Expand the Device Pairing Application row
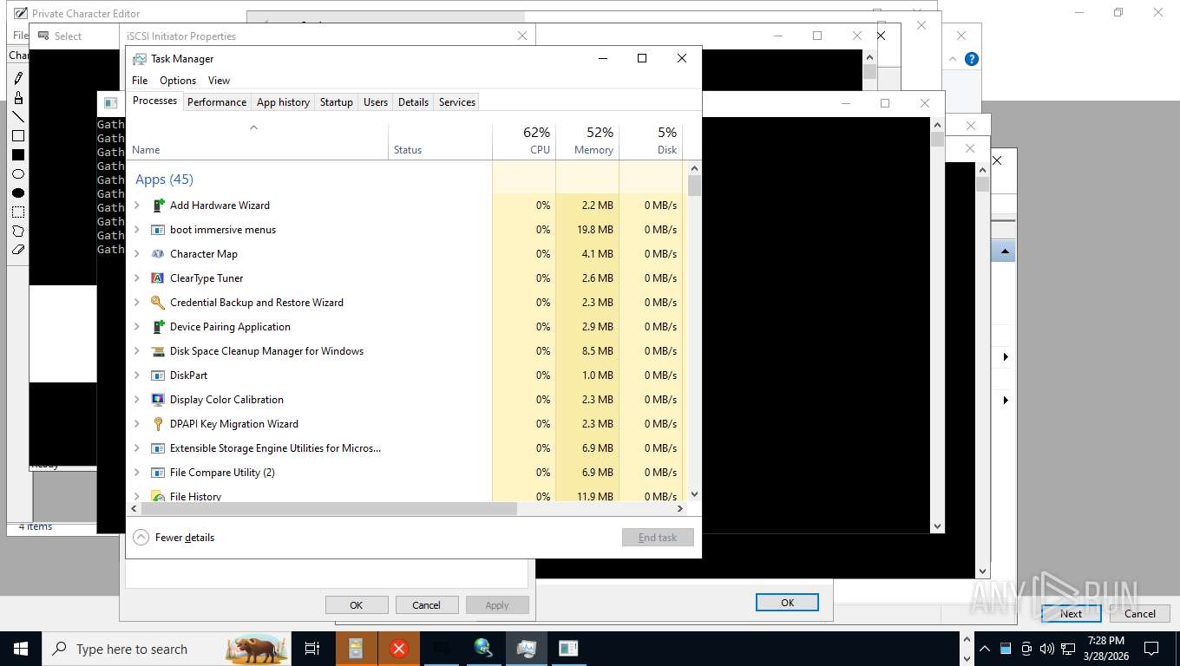 click(137, 327)
